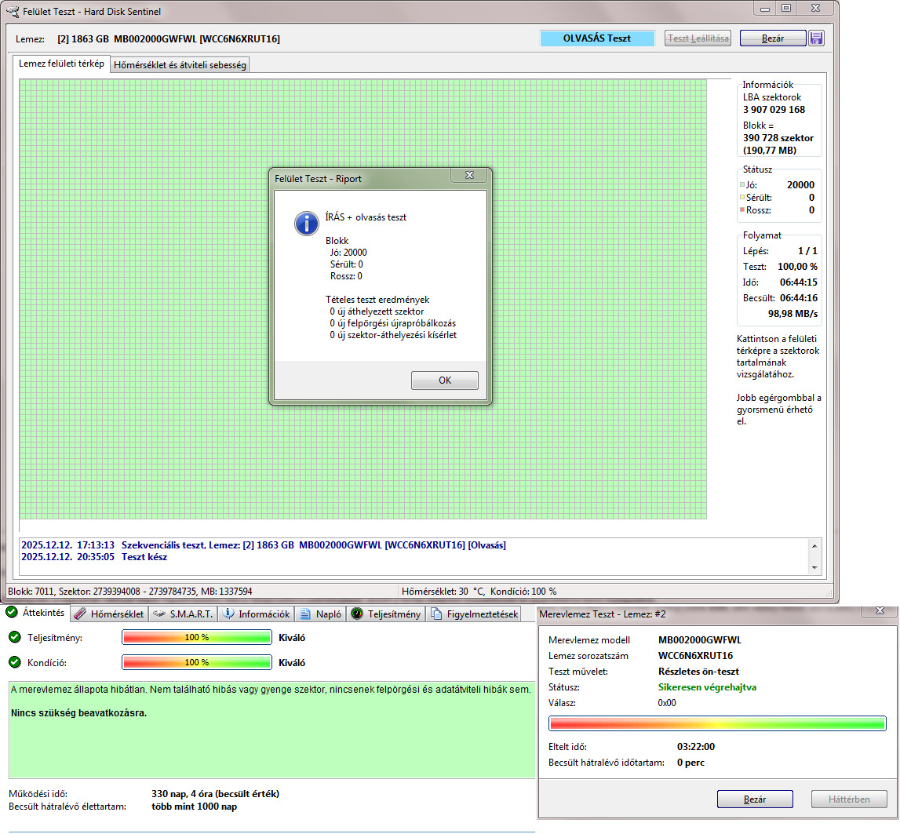Click the OLVASÁS Teszt status label
Screen dimensions: 900x834
pos(597,38)
